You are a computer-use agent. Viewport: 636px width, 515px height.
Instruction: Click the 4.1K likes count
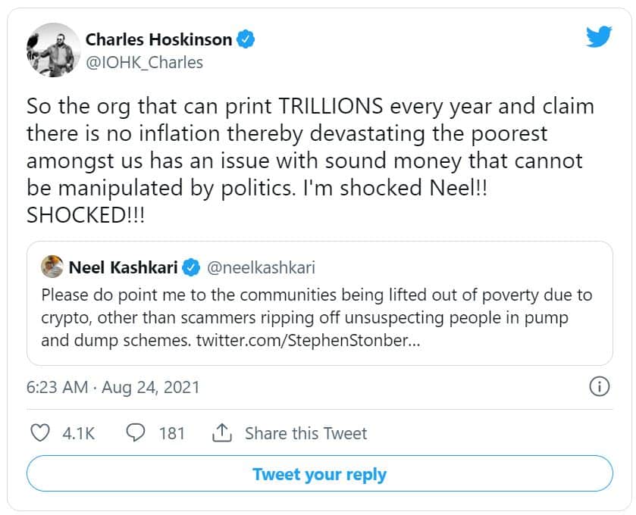pyautogui.click(x=78, y=433)
